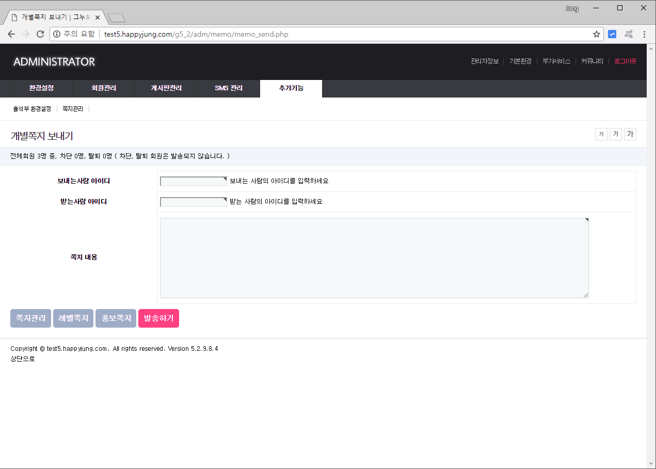Close the 개별쪽지 보내기 browser tab
This screenshot has height=469, width=656.
(x=98, y=18)
